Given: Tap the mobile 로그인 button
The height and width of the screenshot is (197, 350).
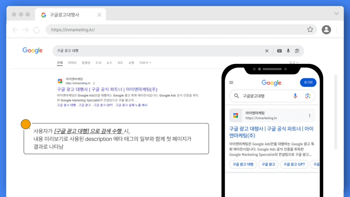Looking at the screenshot, I should coord(308,82).
